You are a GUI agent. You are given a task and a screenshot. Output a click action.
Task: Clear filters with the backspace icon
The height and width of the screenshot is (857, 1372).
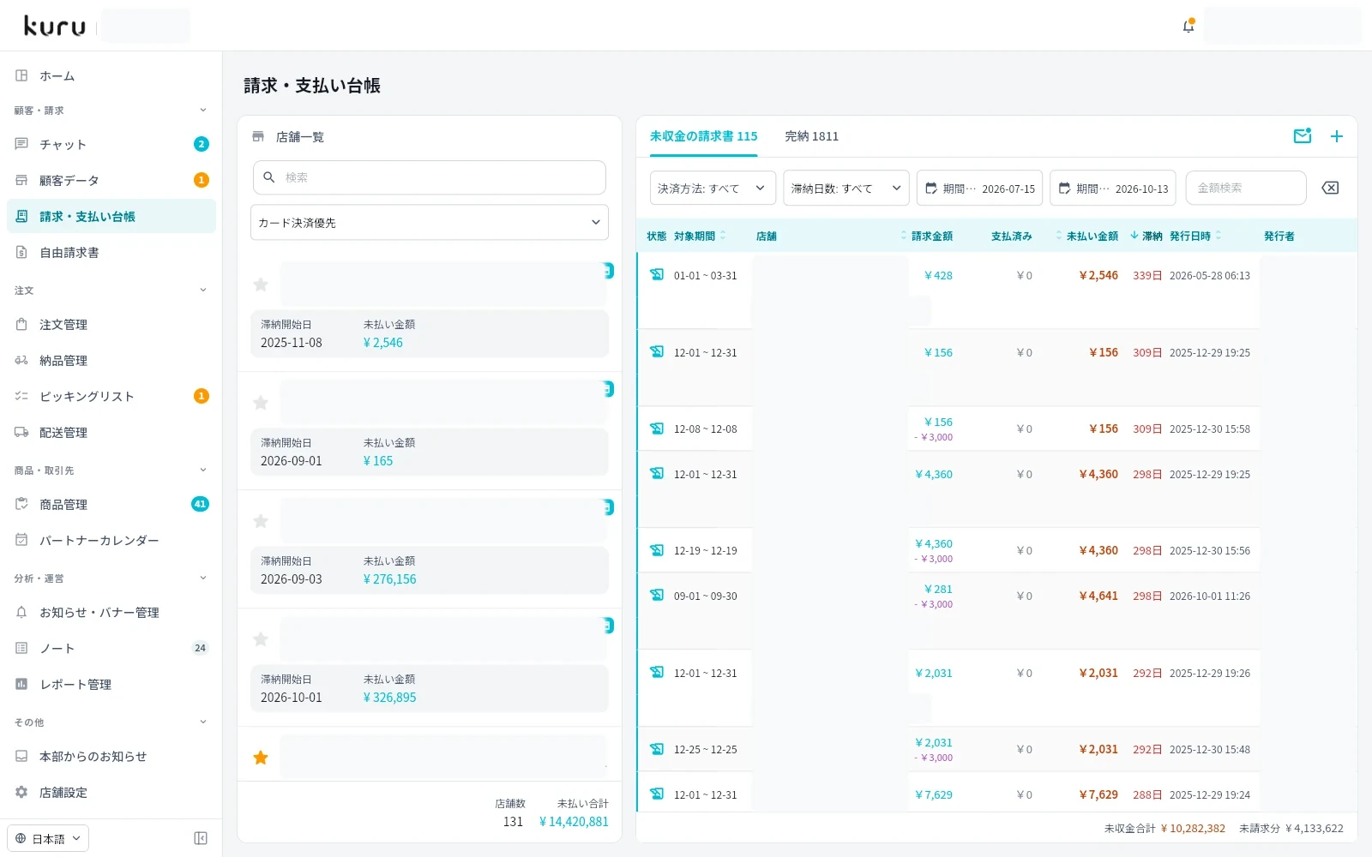point(1330,188)
